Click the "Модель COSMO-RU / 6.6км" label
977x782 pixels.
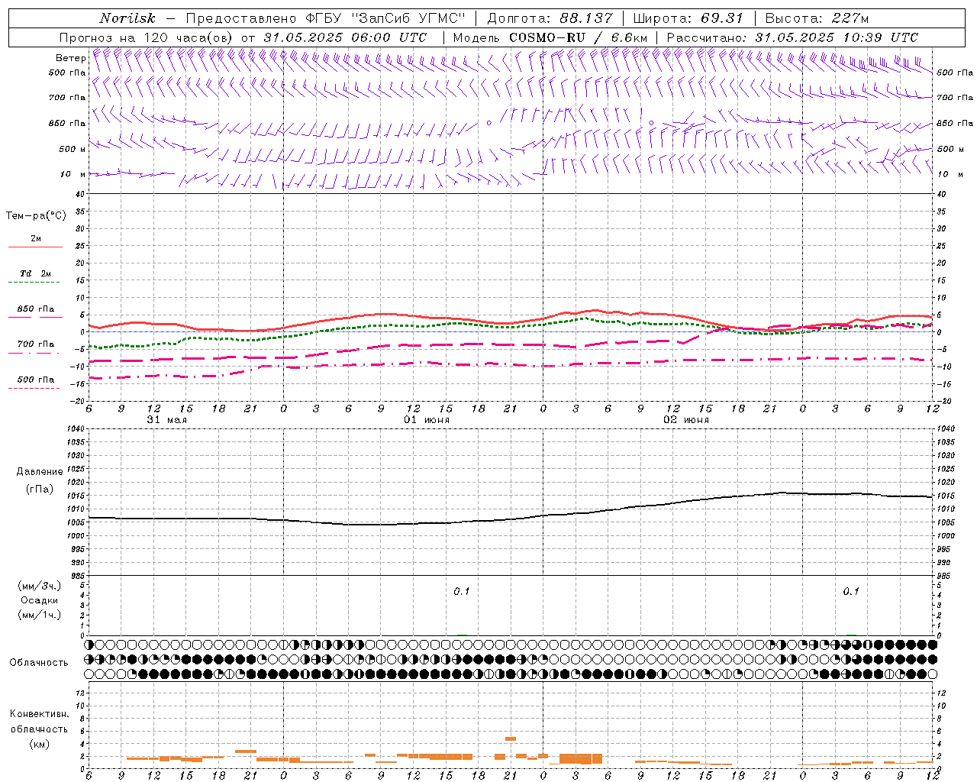[549, 37]
